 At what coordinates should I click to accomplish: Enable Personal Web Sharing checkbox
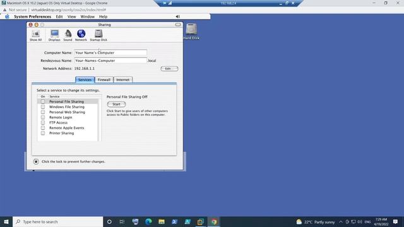tap(43, 112)
